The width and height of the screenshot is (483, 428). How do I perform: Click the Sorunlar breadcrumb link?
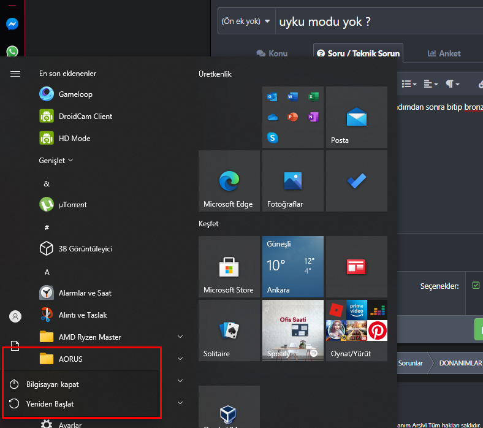[x=410, y=363]
